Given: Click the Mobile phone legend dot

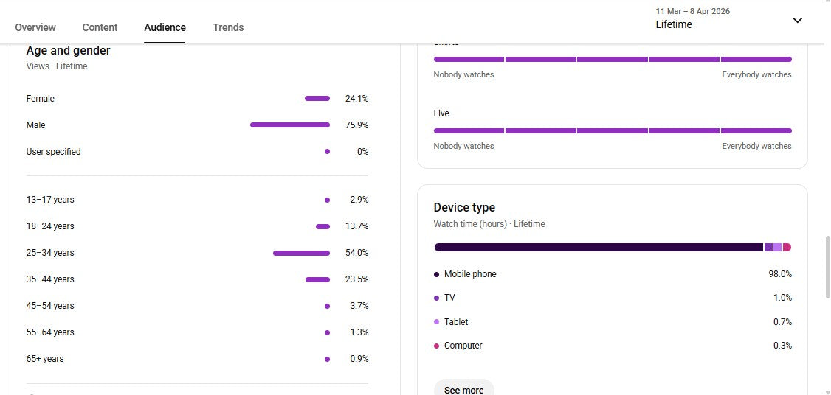Looking at the screenshot, I should pos(437,274).
